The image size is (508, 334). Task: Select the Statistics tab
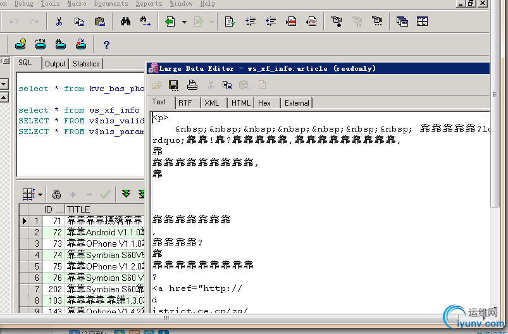coord(86,64)
